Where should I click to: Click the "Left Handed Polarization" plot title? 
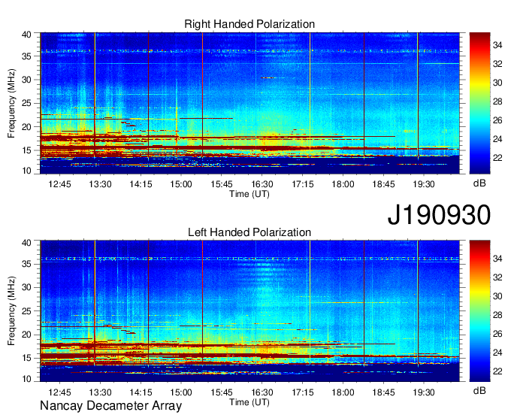coord(249,232)
